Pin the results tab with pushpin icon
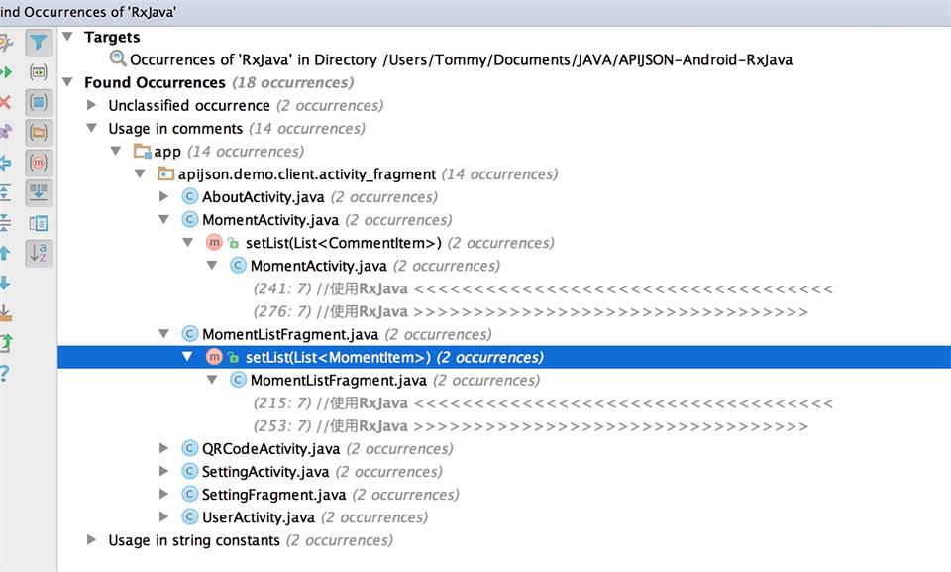This screenshot has height=572, width=951. pyautogui.click(x=6, y=132)
